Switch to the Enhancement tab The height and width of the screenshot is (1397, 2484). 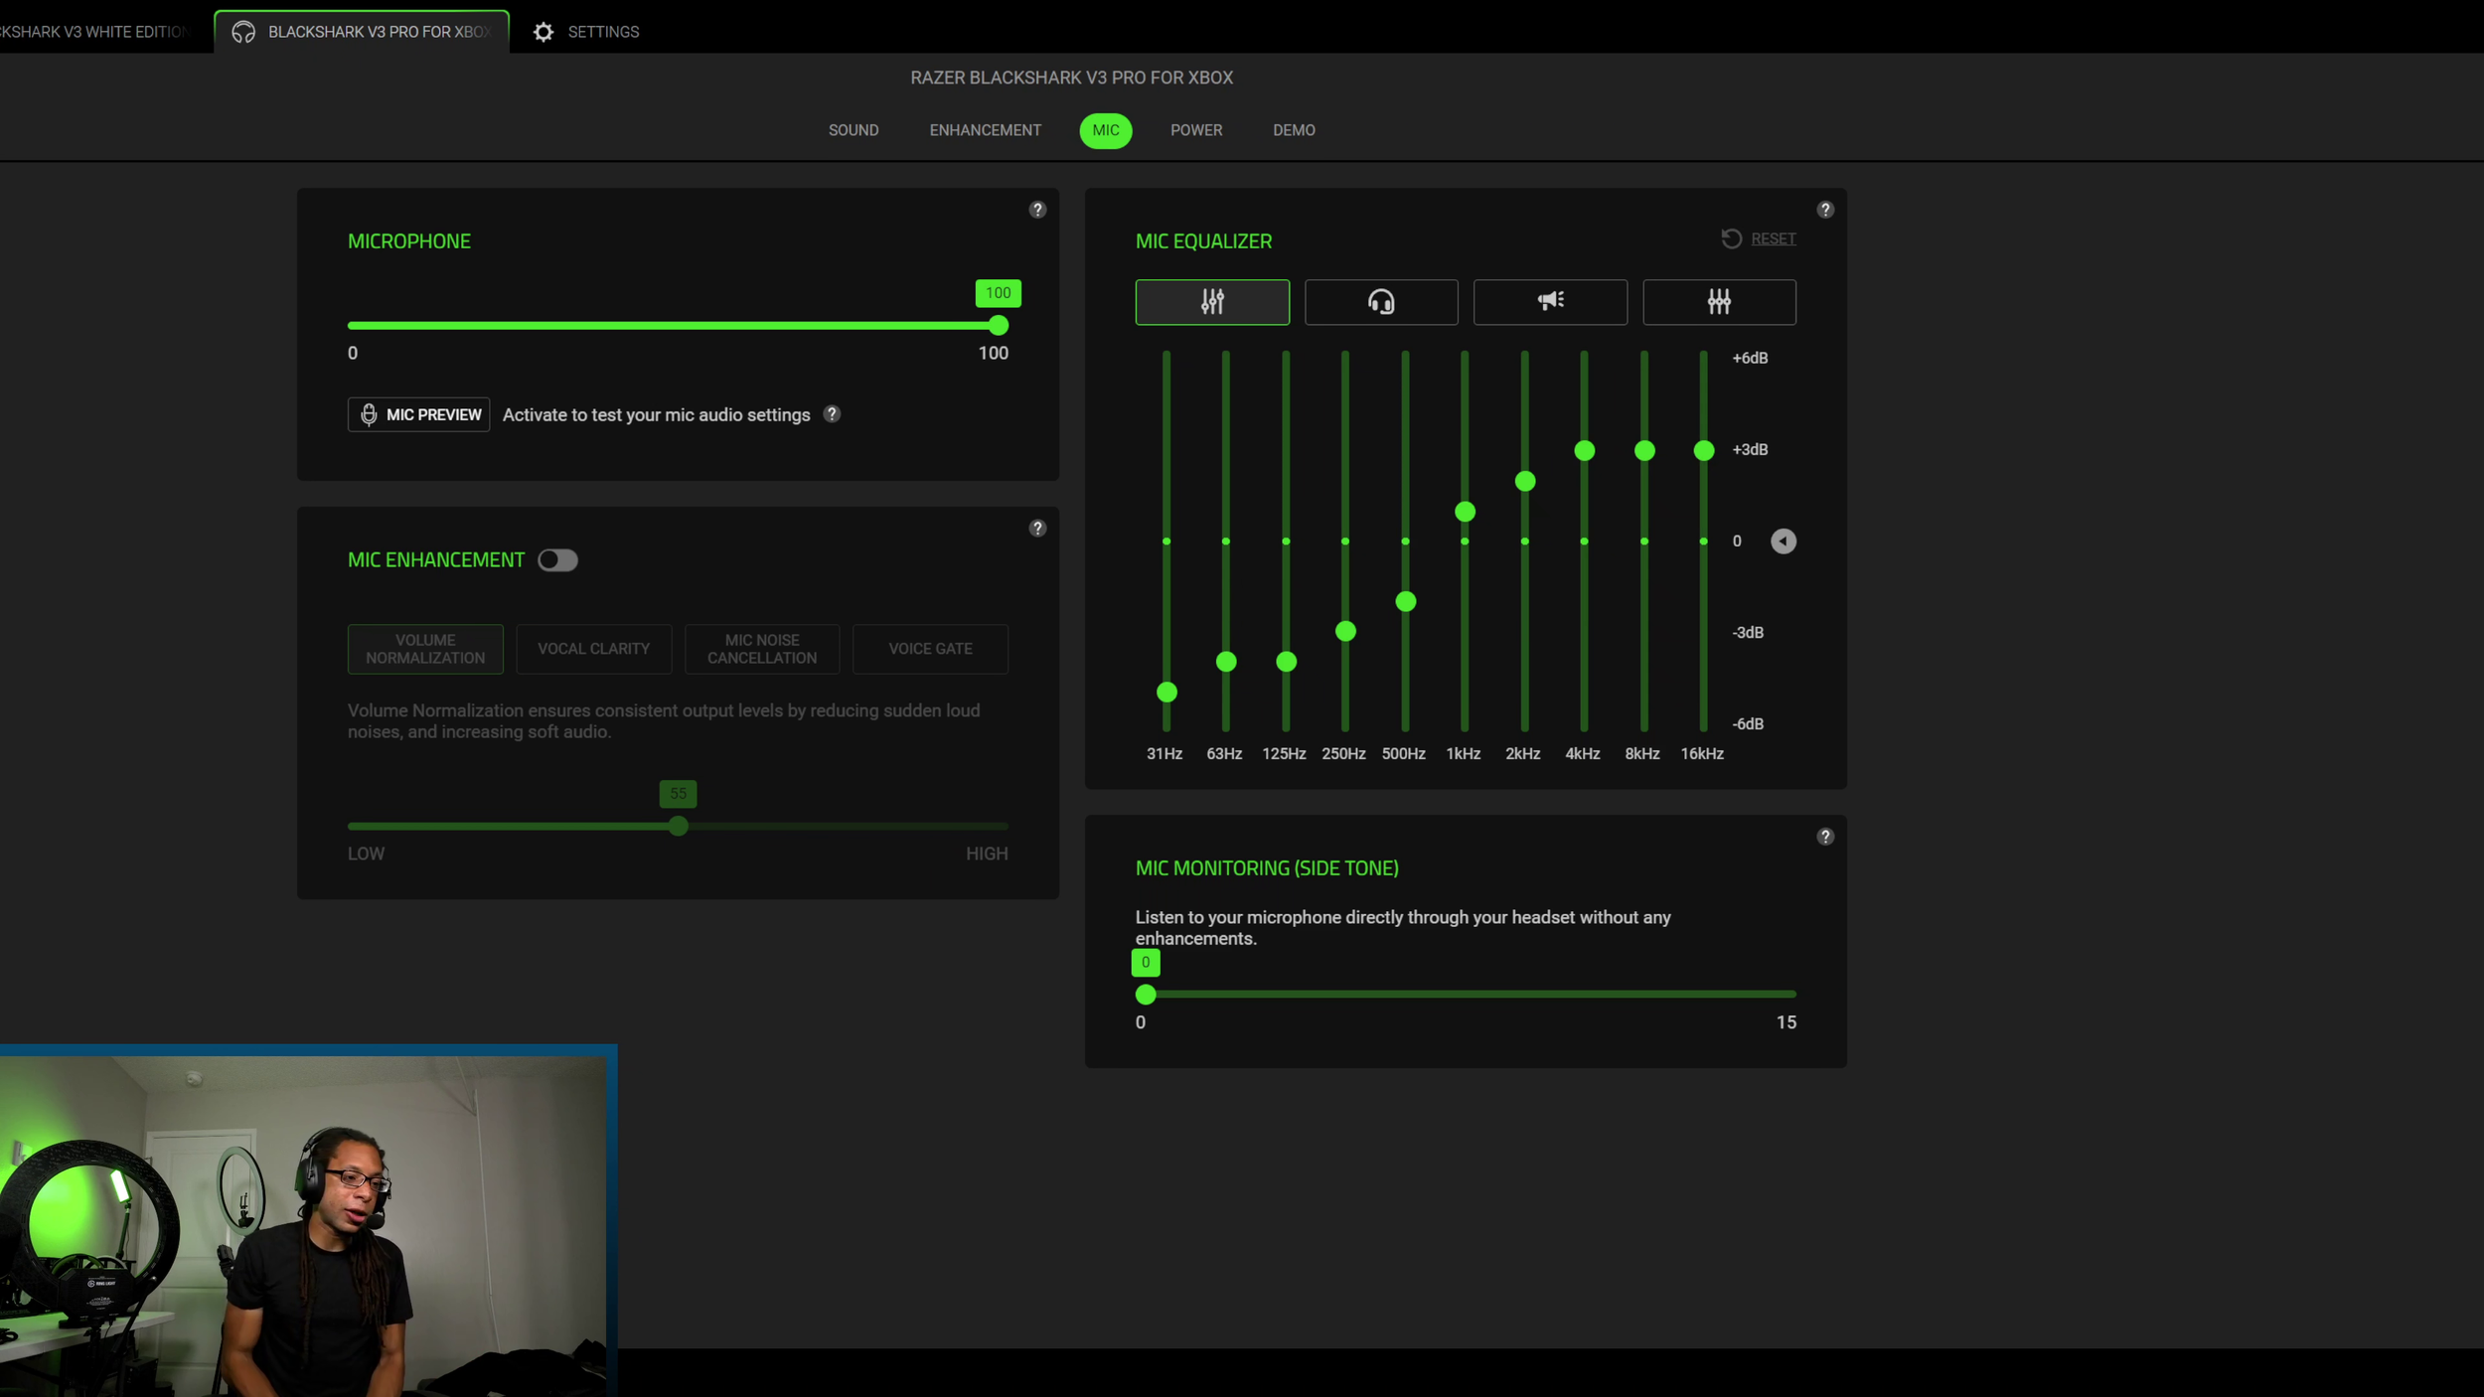tap(985, 130)
